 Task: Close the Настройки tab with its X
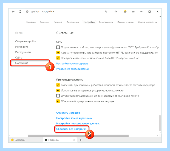click(74, 140)
